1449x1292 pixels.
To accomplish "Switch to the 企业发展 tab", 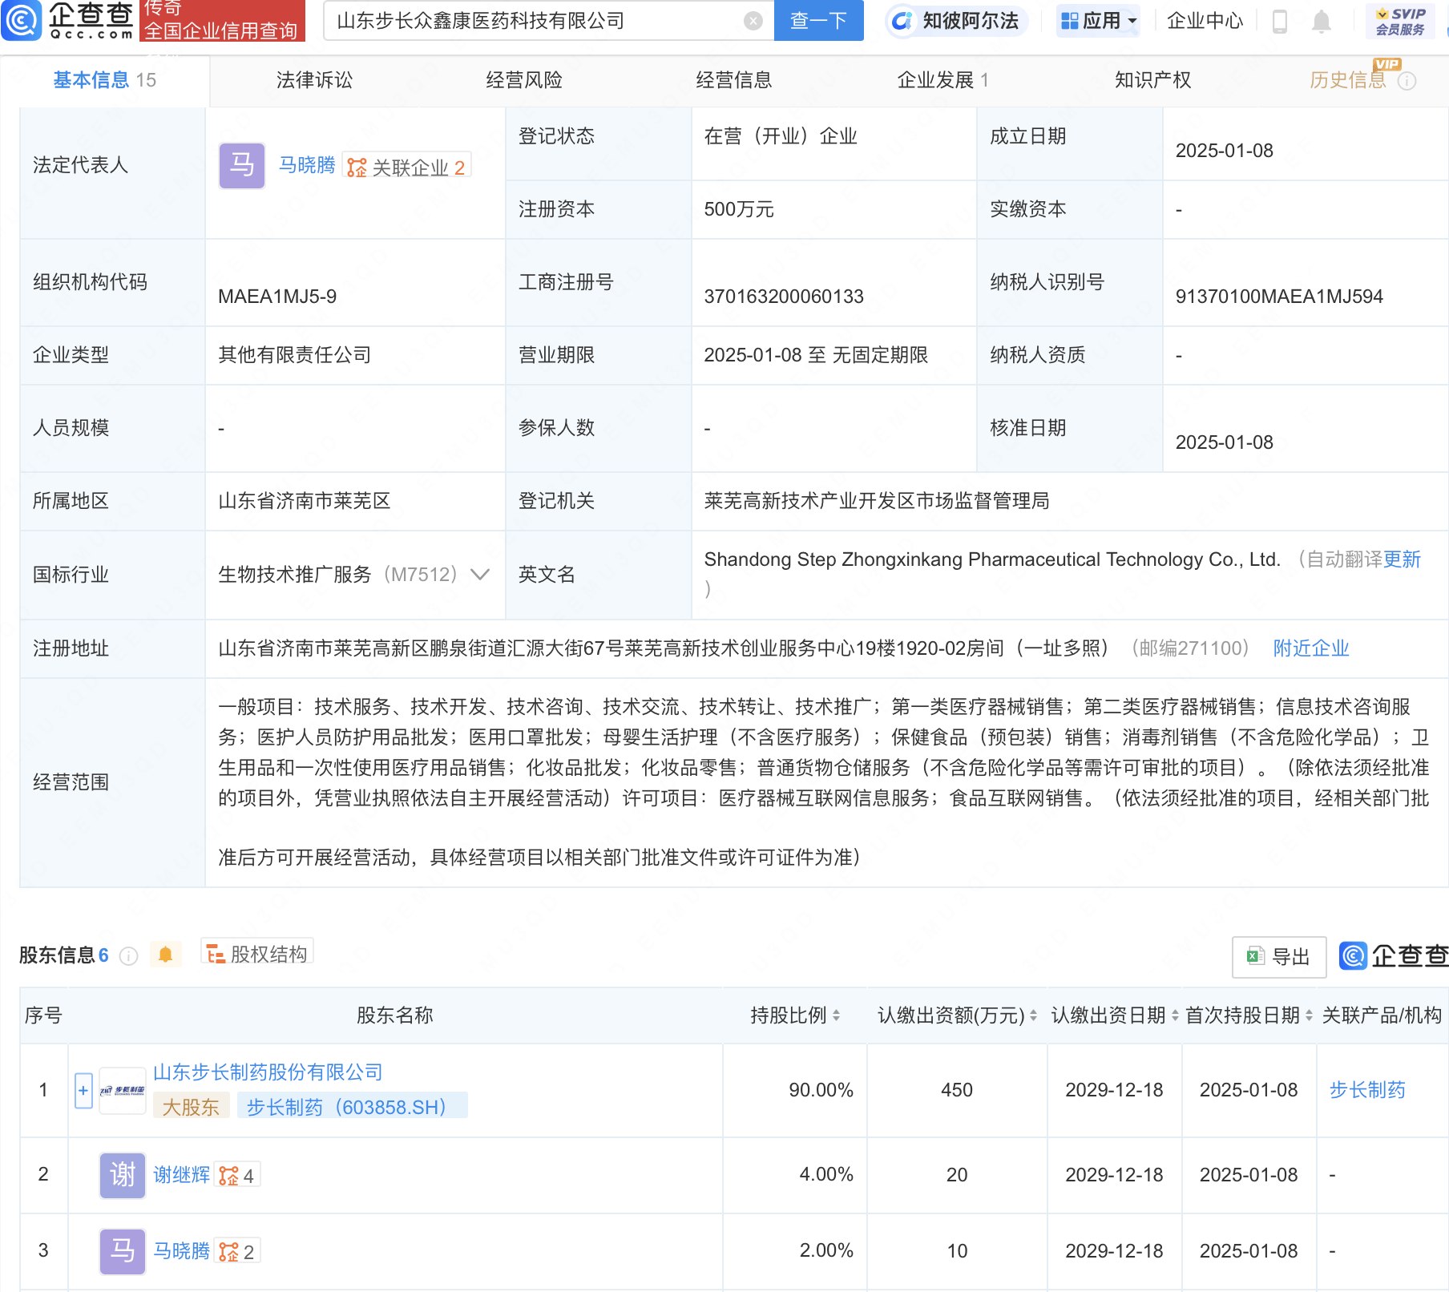I will pyautogui.click(x=943, y=80).
